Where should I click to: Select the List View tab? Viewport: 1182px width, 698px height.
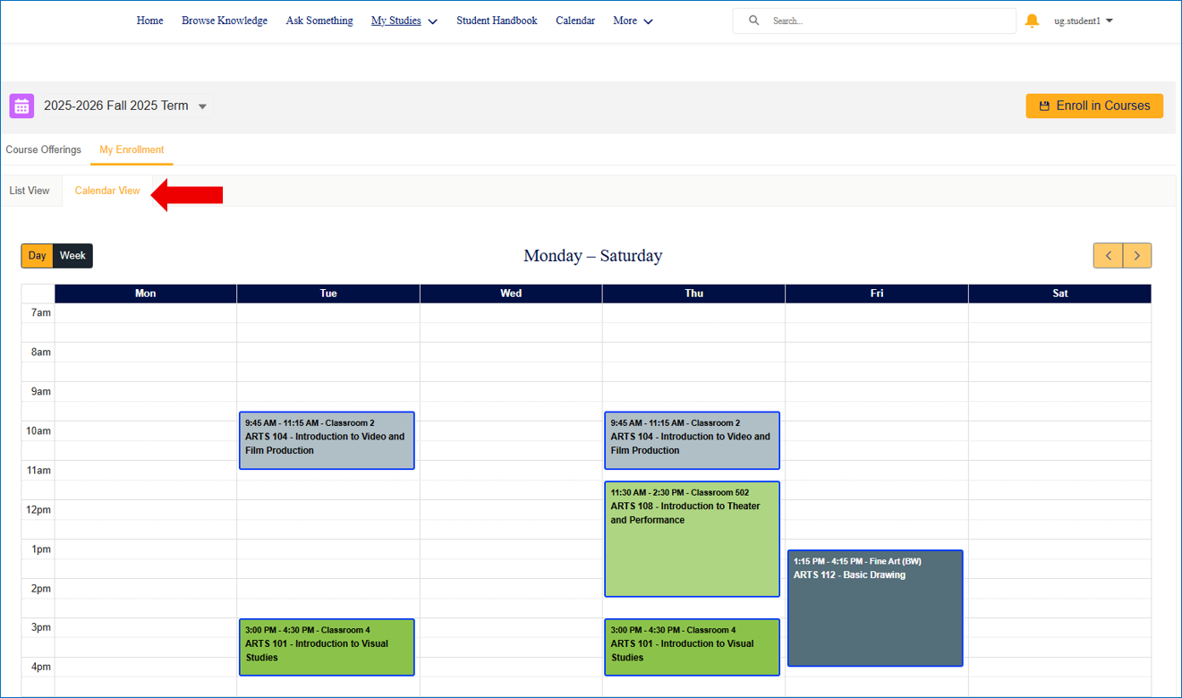click(30, 191)
